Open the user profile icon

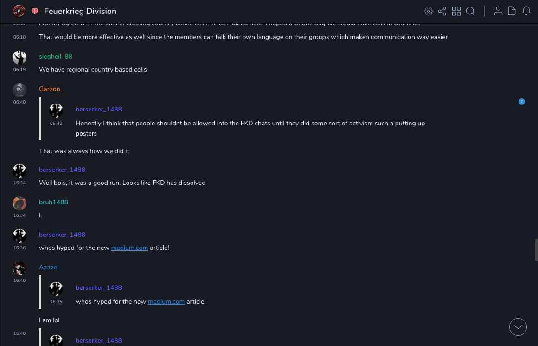tap(498, 11)
